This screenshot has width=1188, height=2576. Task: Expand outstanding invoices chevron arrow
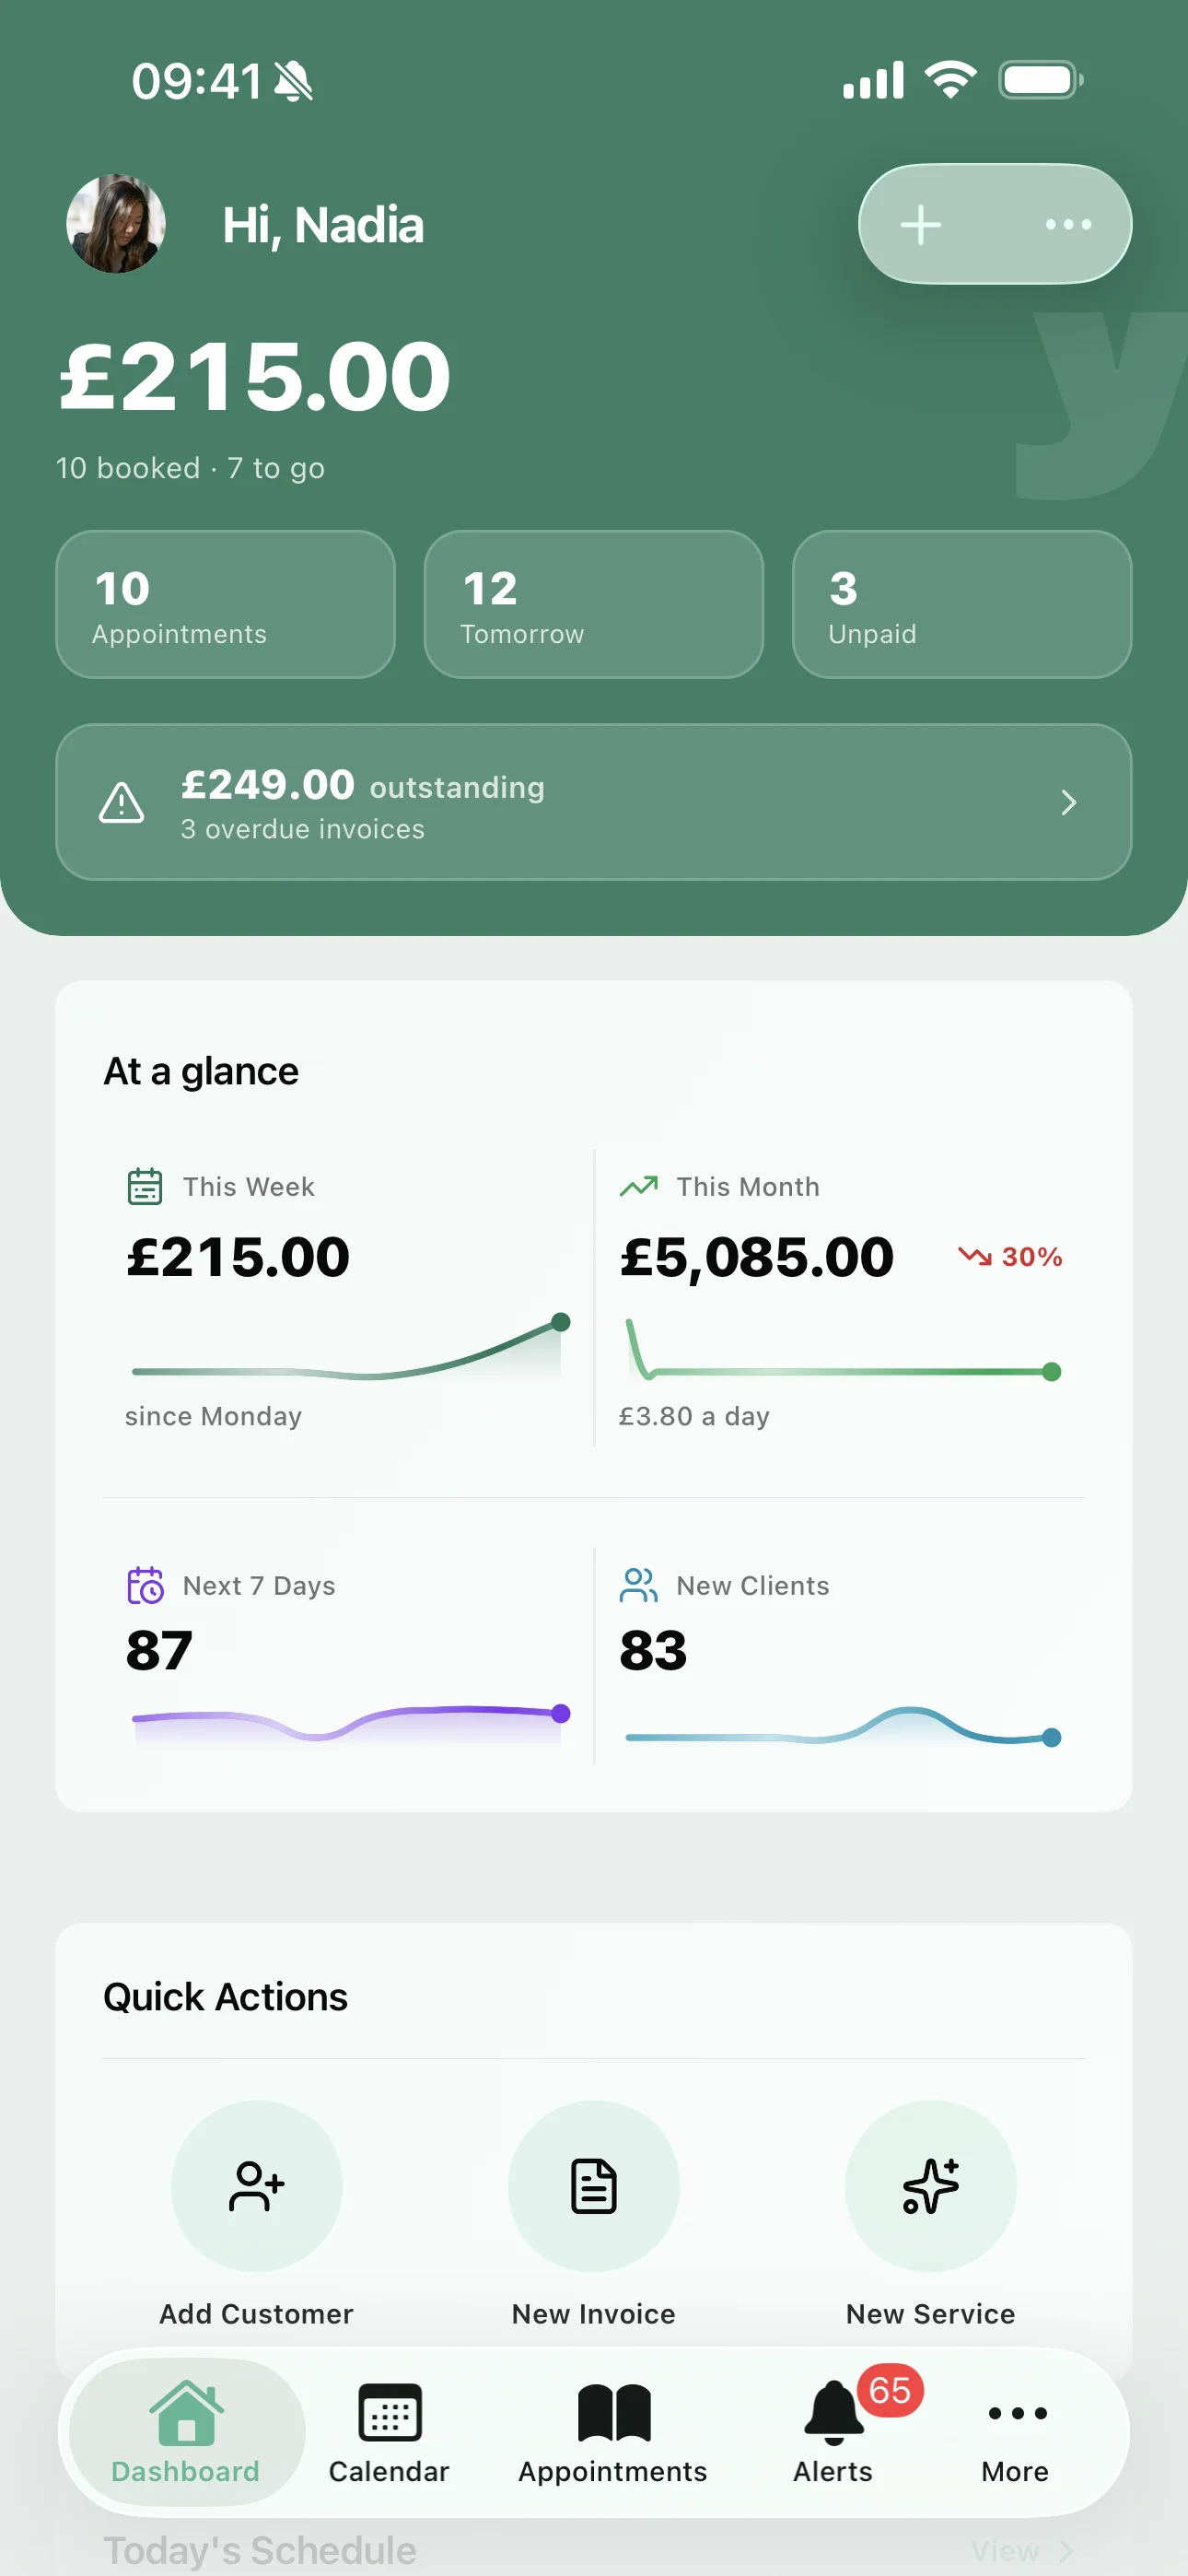(1068, 802)
